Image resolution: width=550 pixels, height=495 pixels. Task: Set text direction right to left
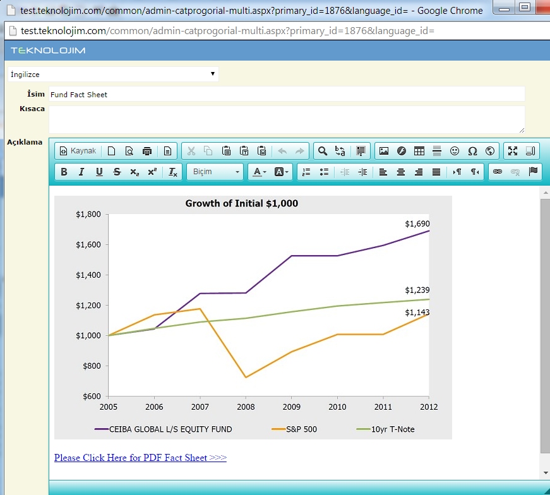click(x=475, y=172)
